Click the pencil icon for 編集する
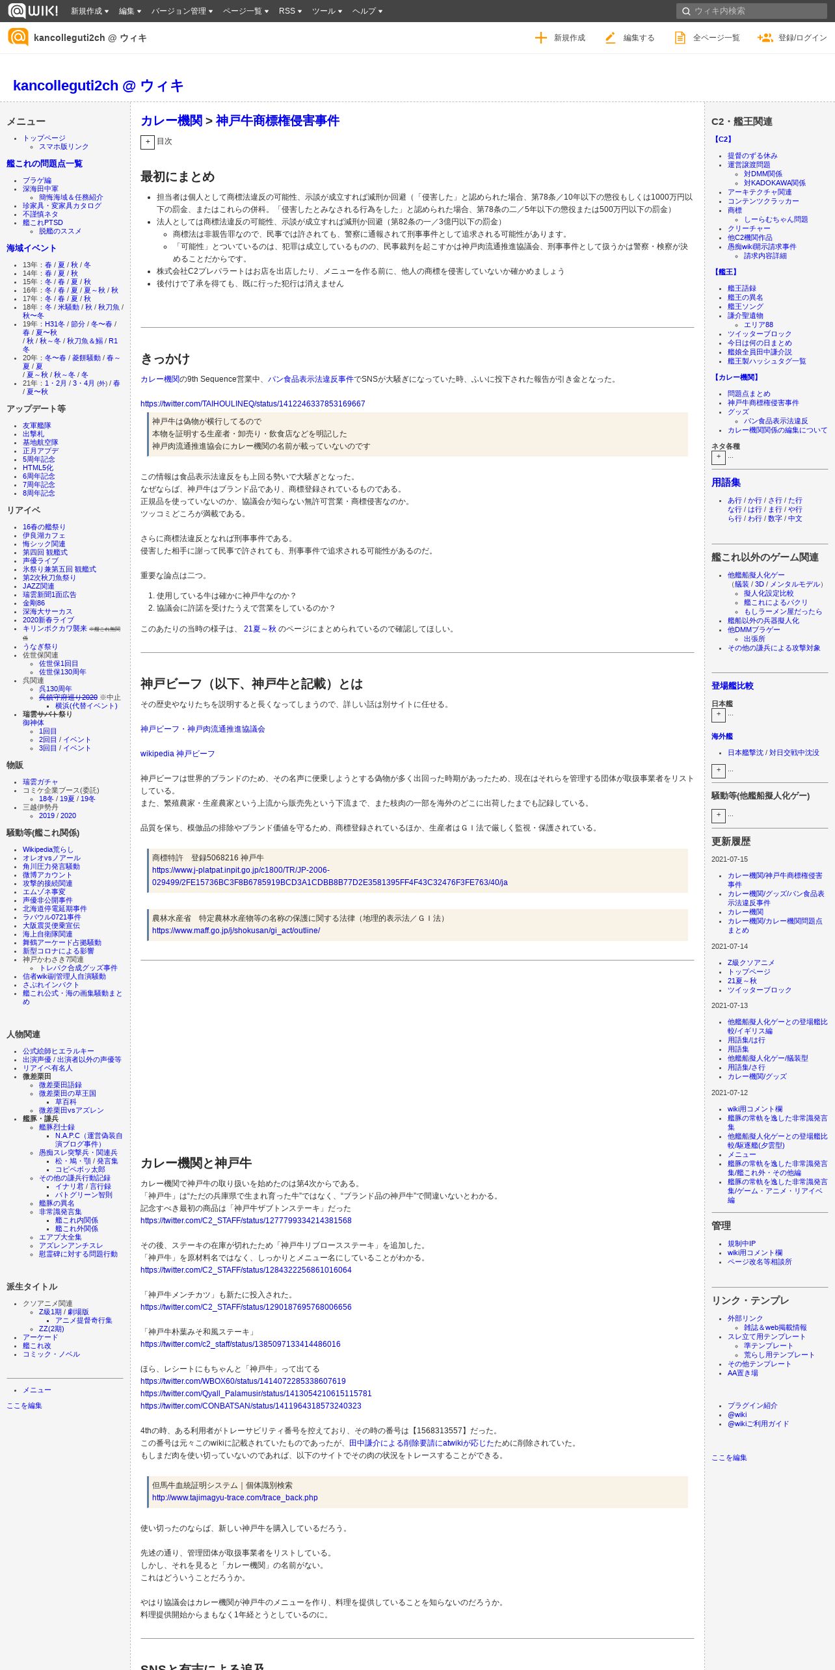Screen dimensions: 835x1670 click(610, 38)
